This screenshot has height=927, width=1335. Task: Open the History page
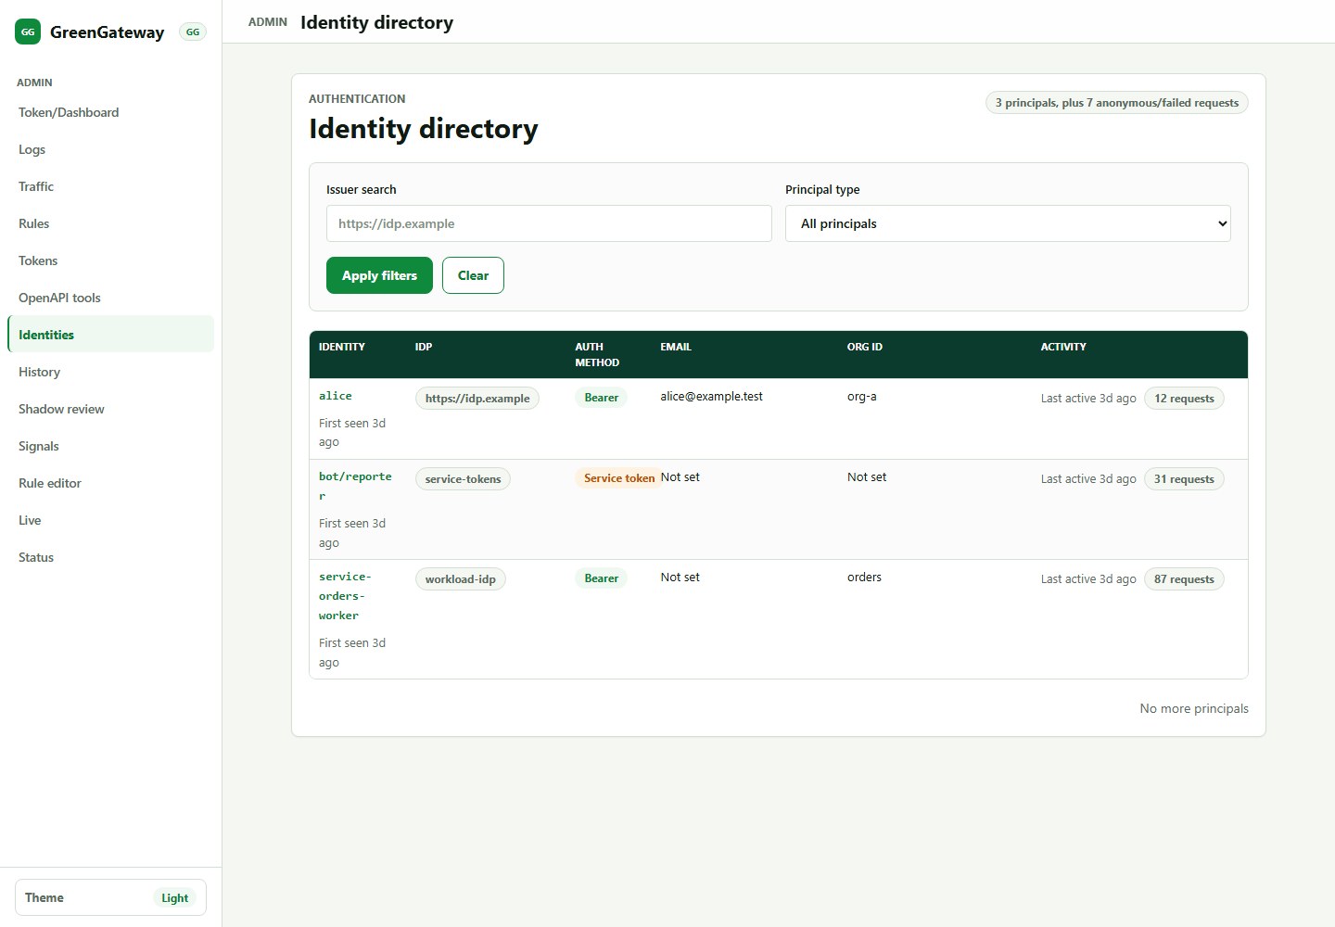110,372
